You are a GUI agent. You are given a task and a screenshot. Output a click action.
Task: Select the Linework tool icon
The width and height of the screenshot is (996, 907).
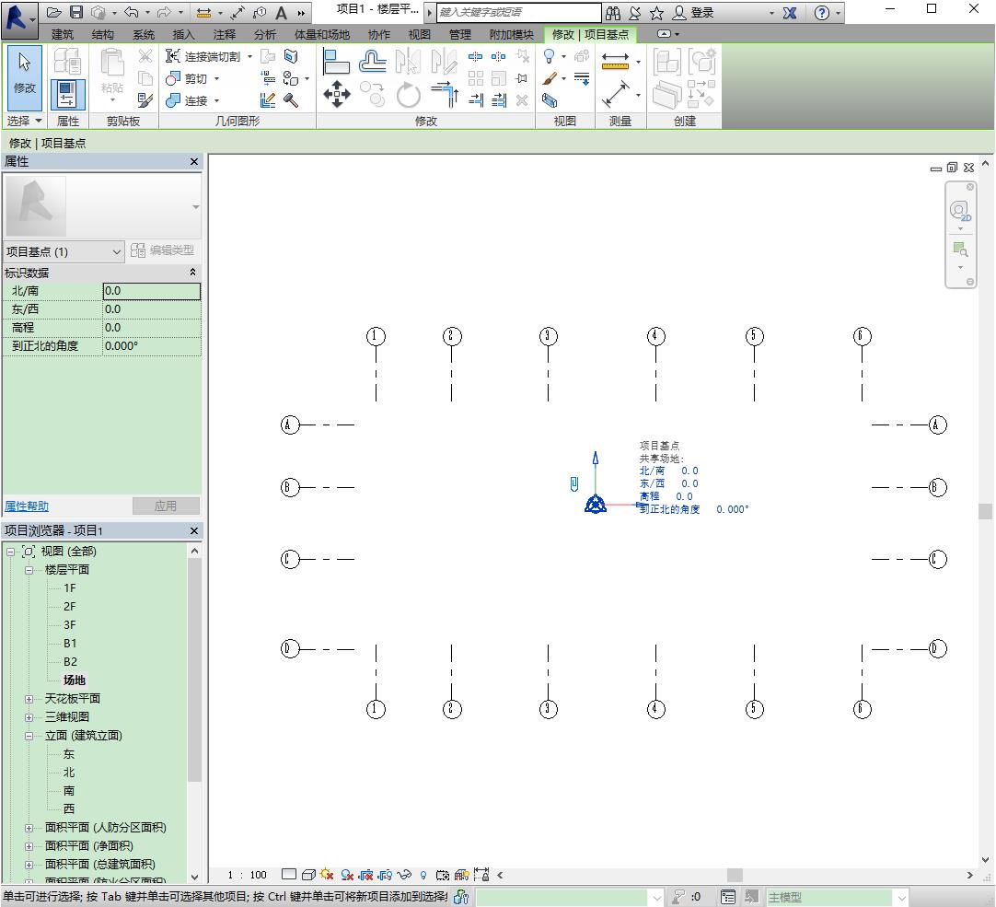581,78
